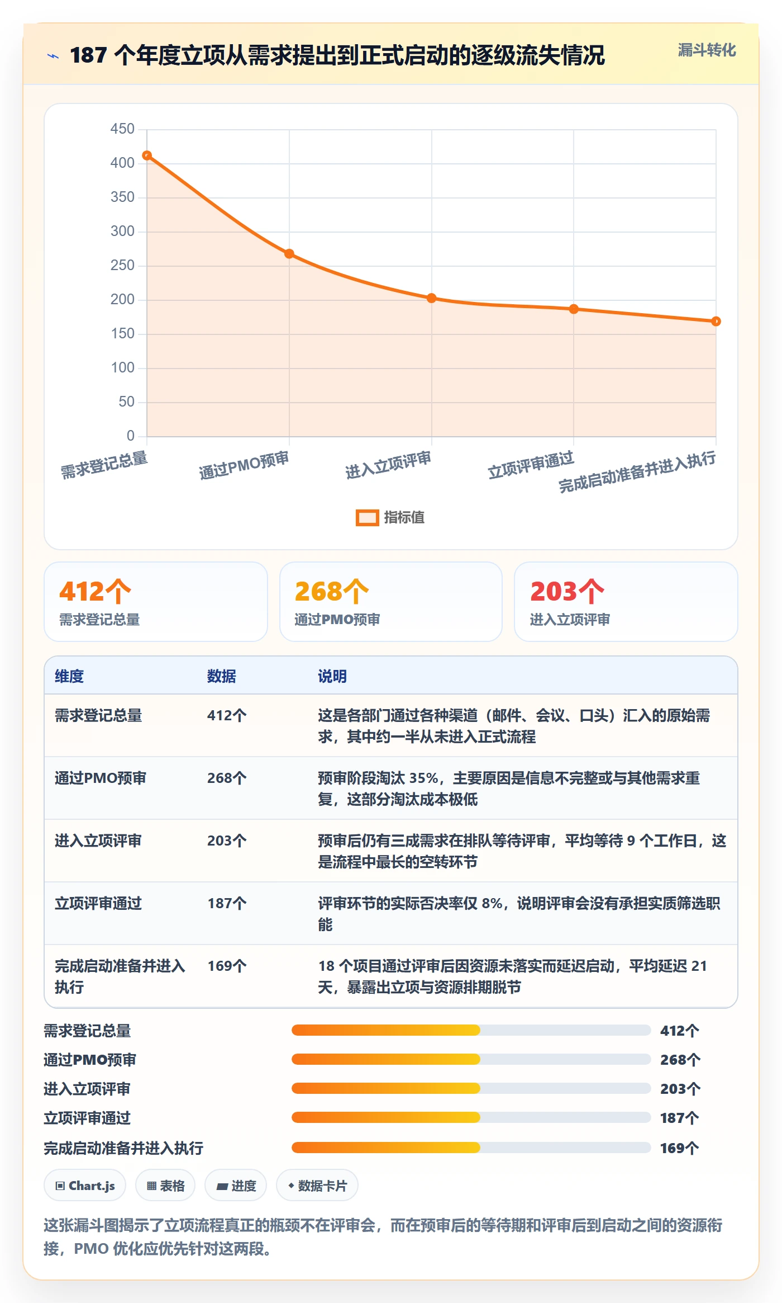Open the 412个 需求登记总量 stat card

click(x=156, y=602)
